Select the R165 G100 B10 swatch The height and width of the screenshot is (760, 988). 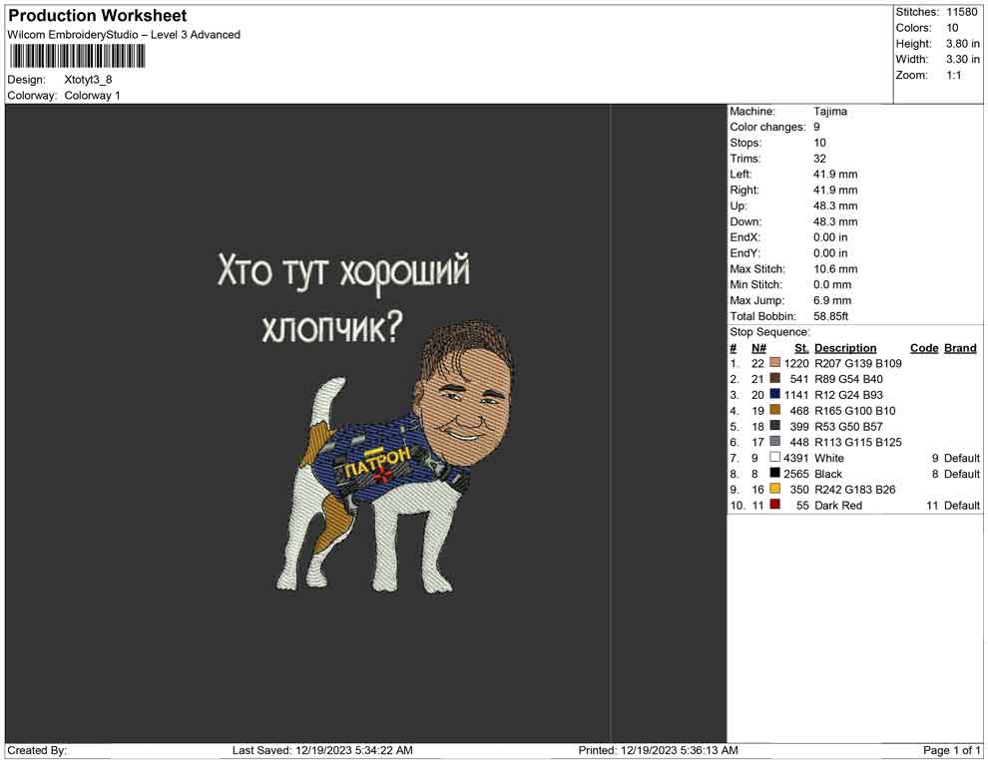tap(775, 410)
